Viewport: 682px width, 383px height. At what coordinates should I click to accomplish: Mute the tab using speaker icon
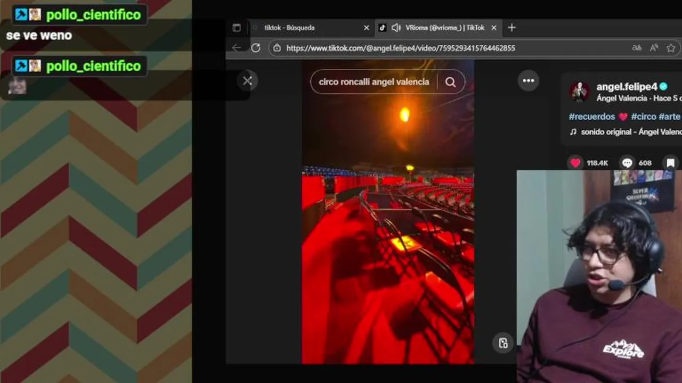coord(396,28)
